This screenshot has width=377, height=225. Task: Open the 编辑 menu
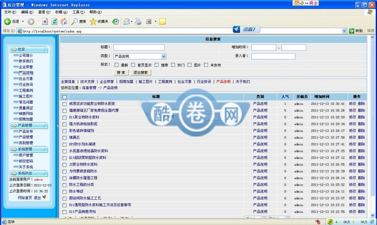pyautogui.click(x=27, y=12)
